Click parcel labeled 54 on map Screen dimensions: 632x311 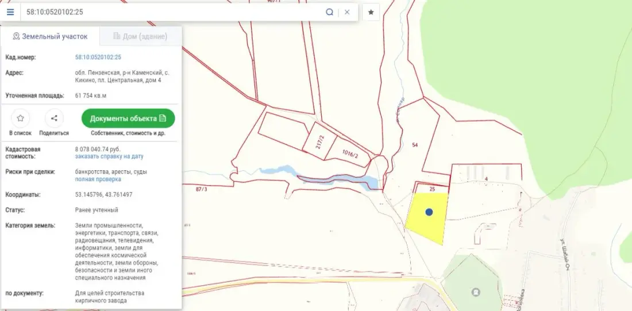pos(415,144)
